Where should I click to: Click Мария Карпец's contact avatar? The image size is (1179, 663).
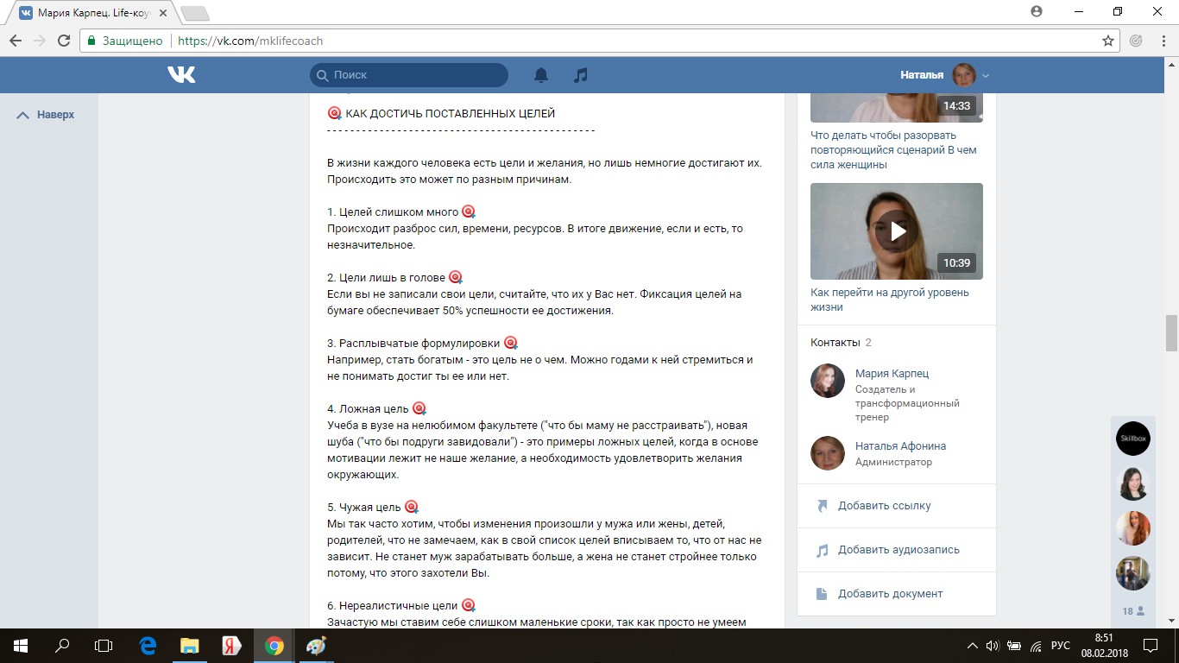coord(828,381)
